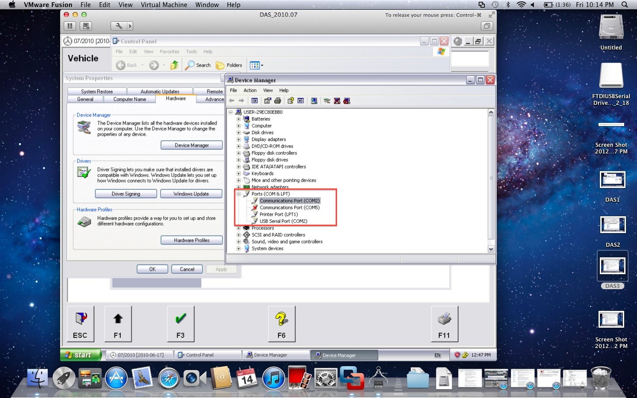Click the Scan for hardware changes icon
637x398 pixels.
coord(314,101)
